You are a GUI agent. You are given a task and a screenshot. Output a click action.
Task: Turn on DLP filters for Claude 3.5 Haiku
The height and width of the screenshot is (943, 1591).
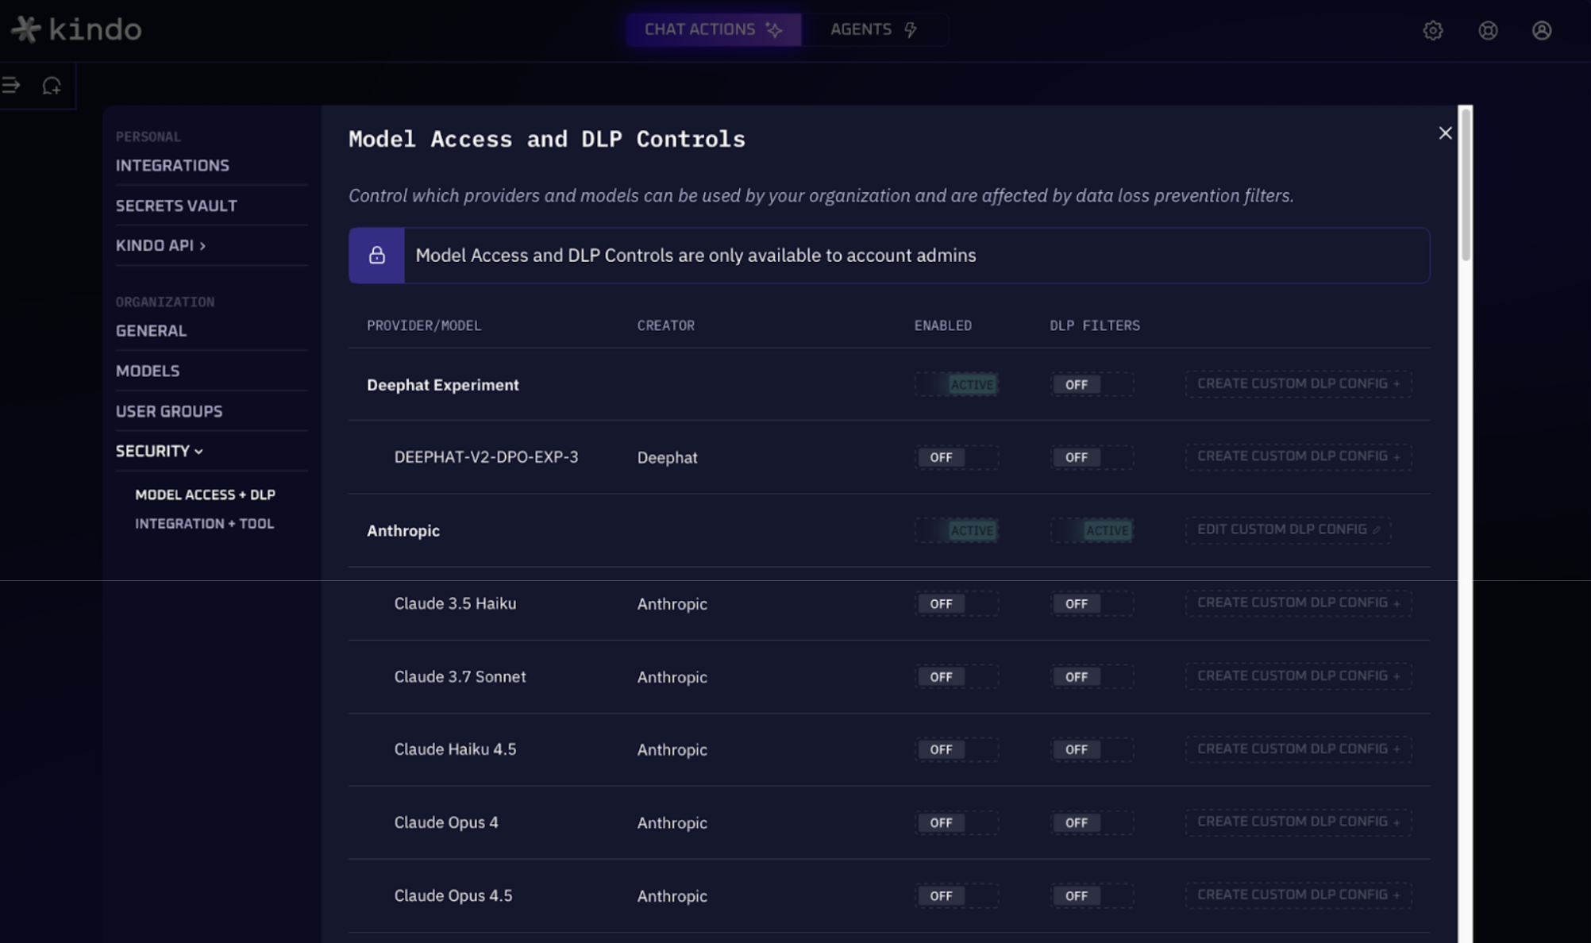pos(1092,603)
